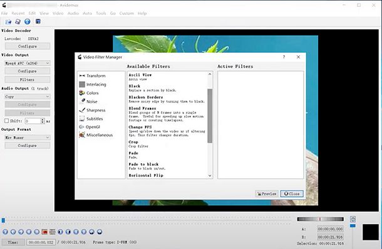Open the video Information toolbar icon
The image size is (382, 249).
(x=28, y=22)
